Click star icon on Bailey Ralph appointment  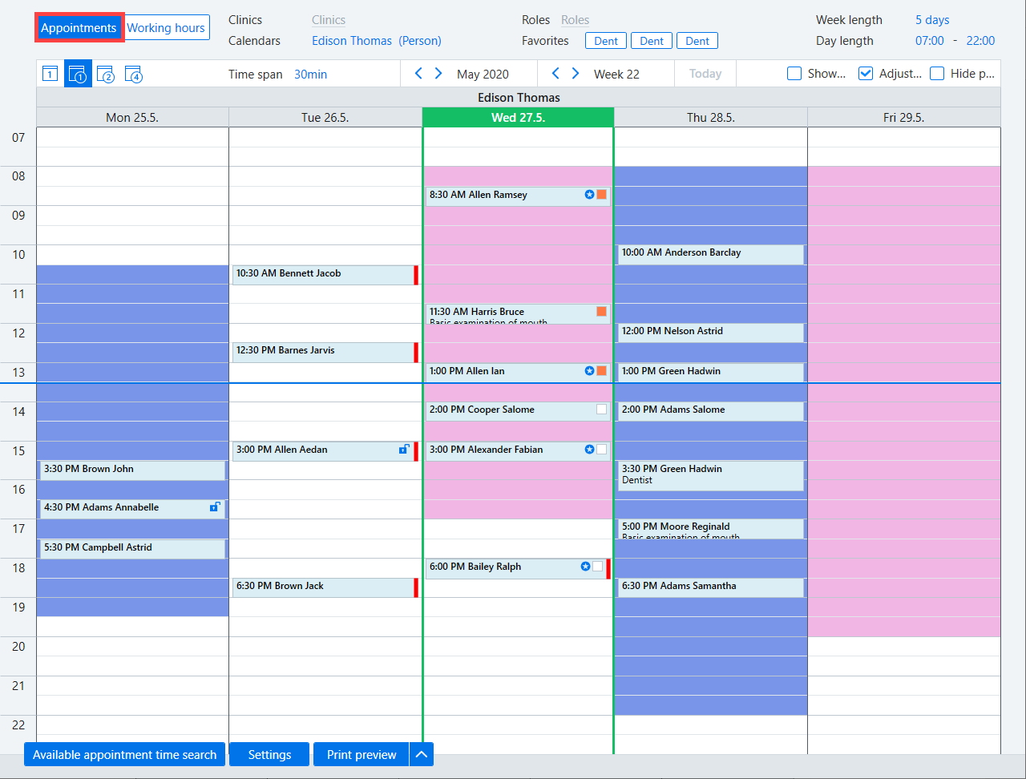pyautogui.click(x=585, y=567)
